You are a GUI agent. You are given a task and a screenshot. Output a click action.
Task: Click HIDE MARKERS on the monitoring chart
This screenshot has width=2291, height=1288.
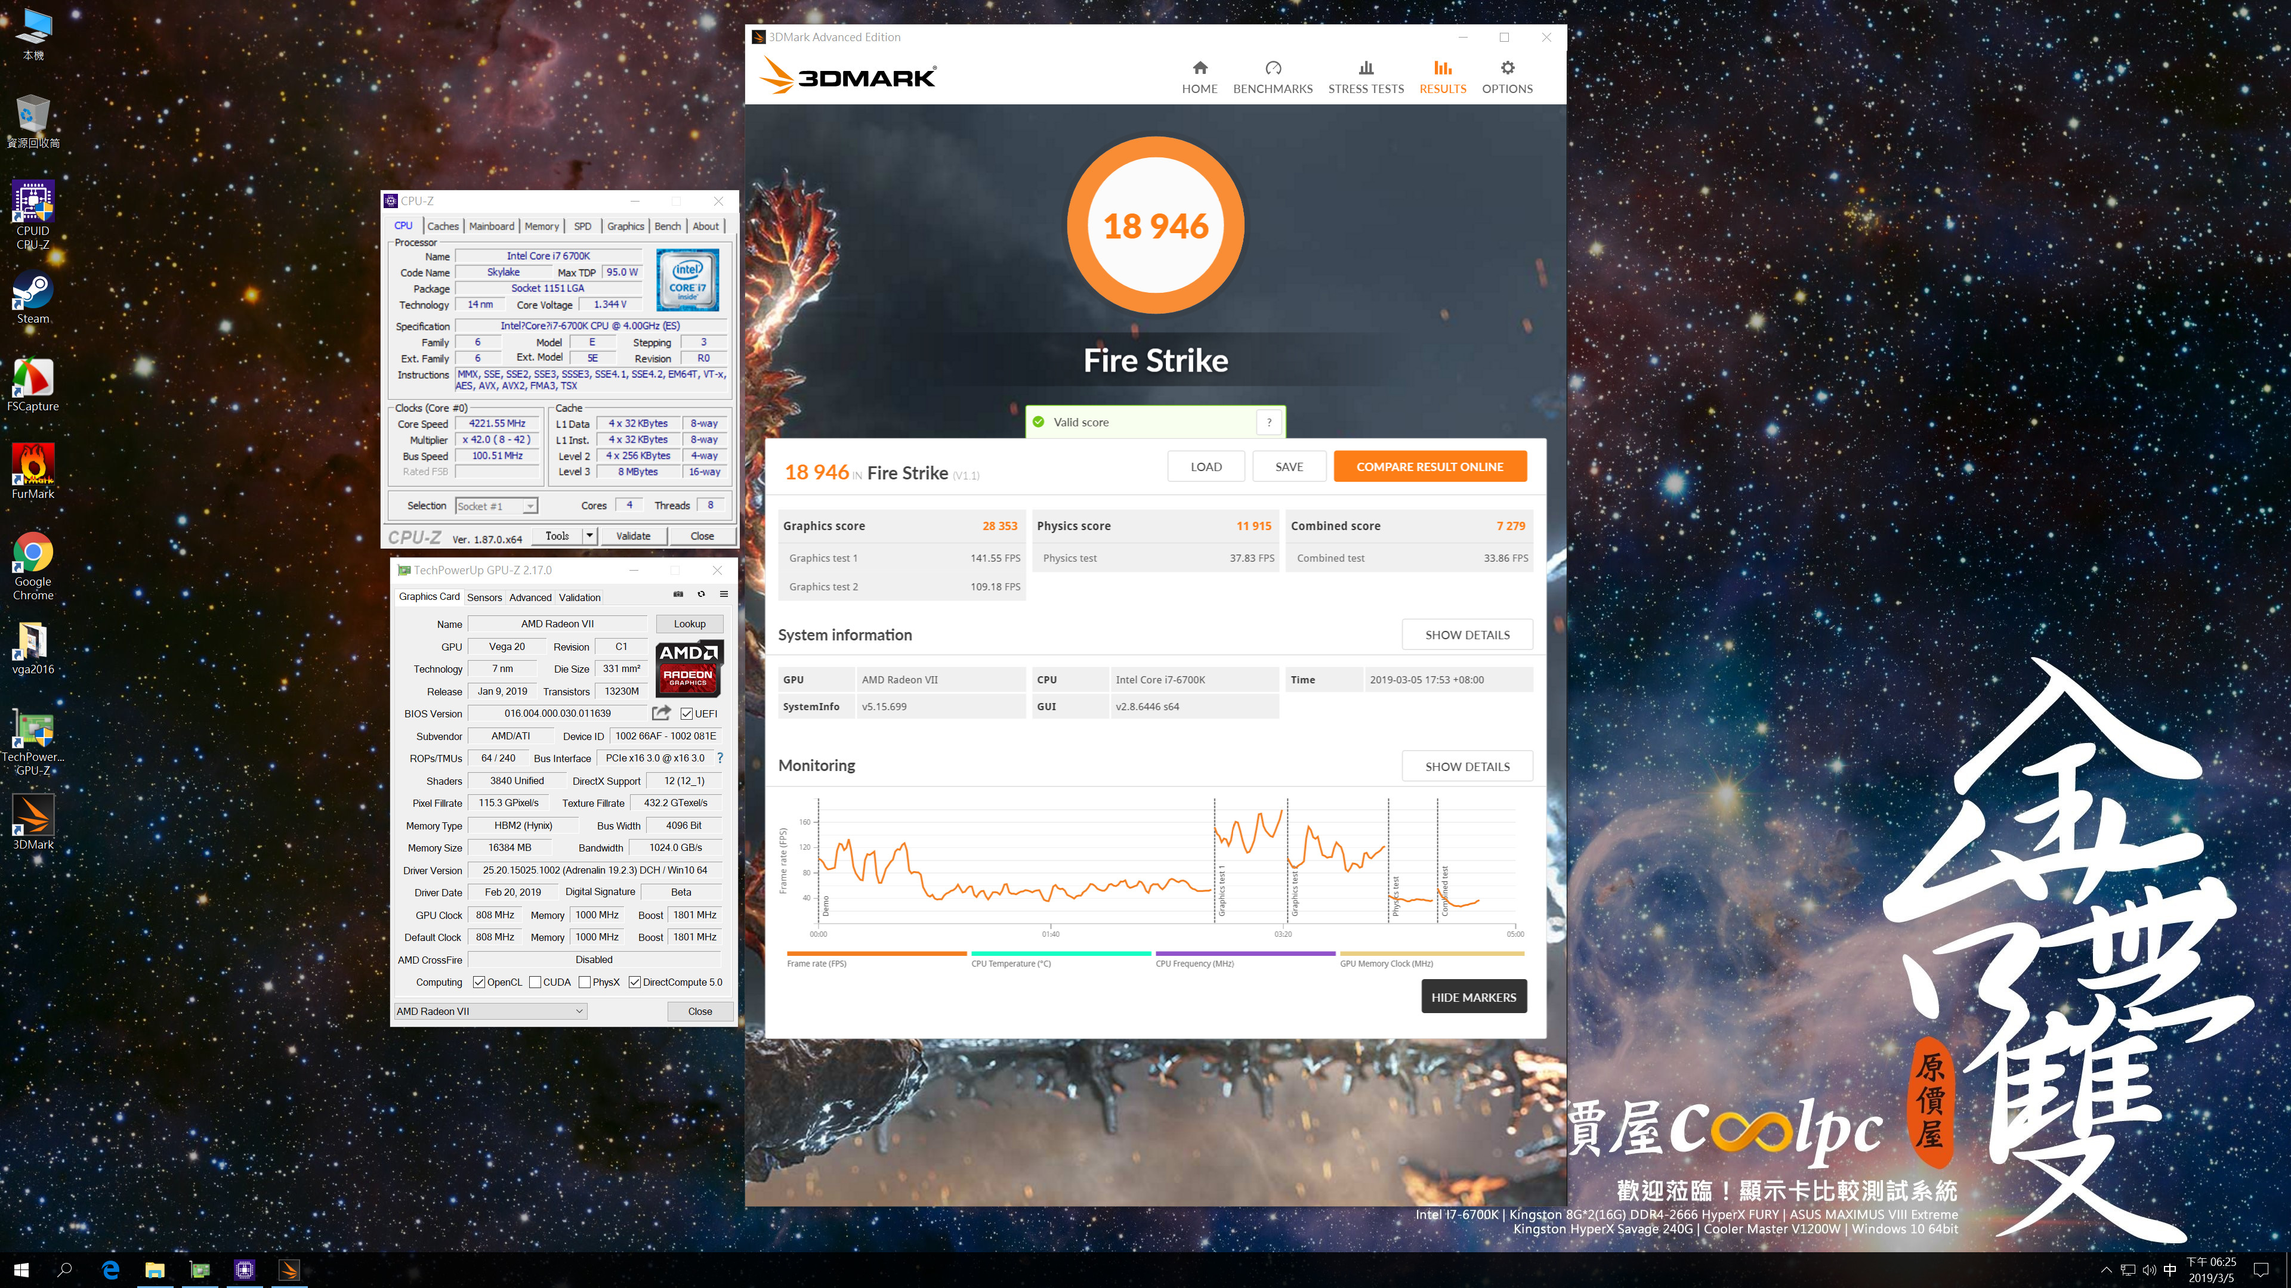coord(1473,998)
